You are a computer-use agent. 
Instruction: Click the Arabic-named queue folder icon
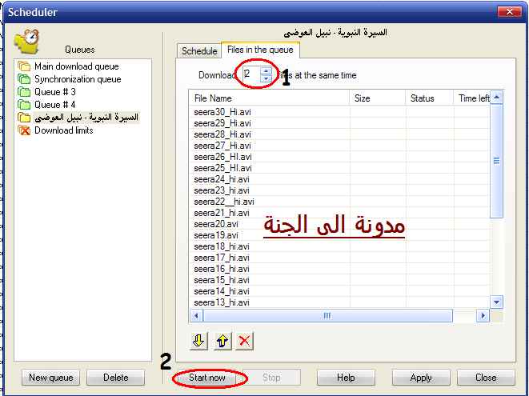(x=24, y=118)
